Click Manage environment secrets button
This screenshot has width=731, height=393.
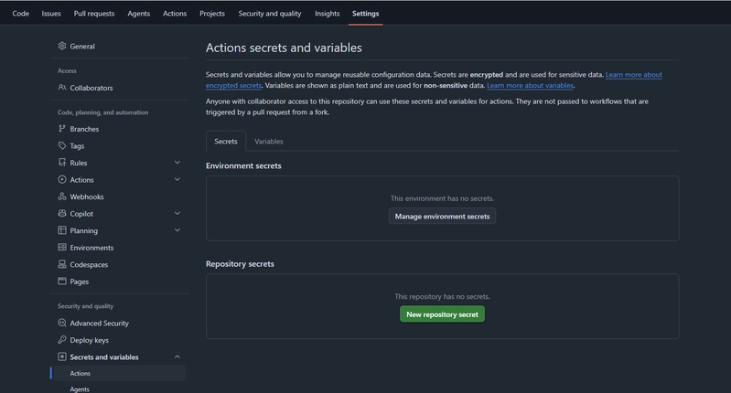click(443, 216)
